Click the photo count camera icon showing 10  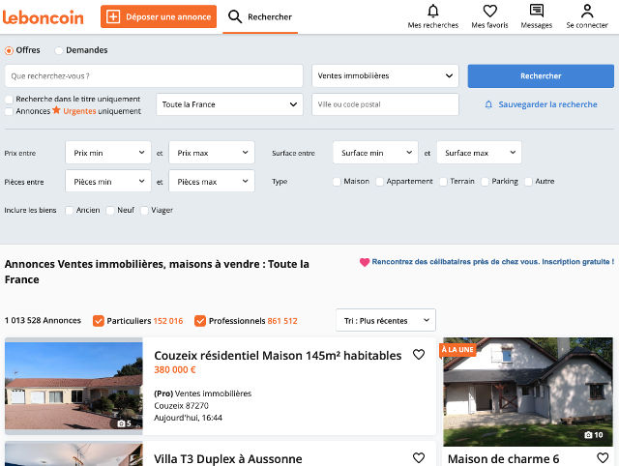pyautogui.click(x=588, y=435)
